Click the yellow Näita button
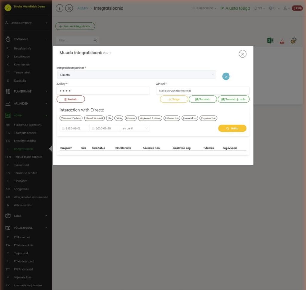 pyautogui.click(x=232, y=128)
